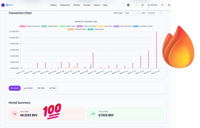This screenshot has width=200, height=128.
Task: Open the 4DToken user profile
Action: pyautogui.click(x=153, y=5)
